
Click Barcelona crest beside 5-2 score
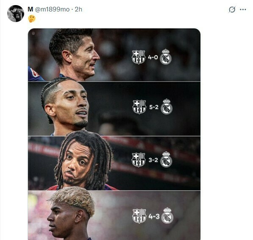(x=139, y=107)
